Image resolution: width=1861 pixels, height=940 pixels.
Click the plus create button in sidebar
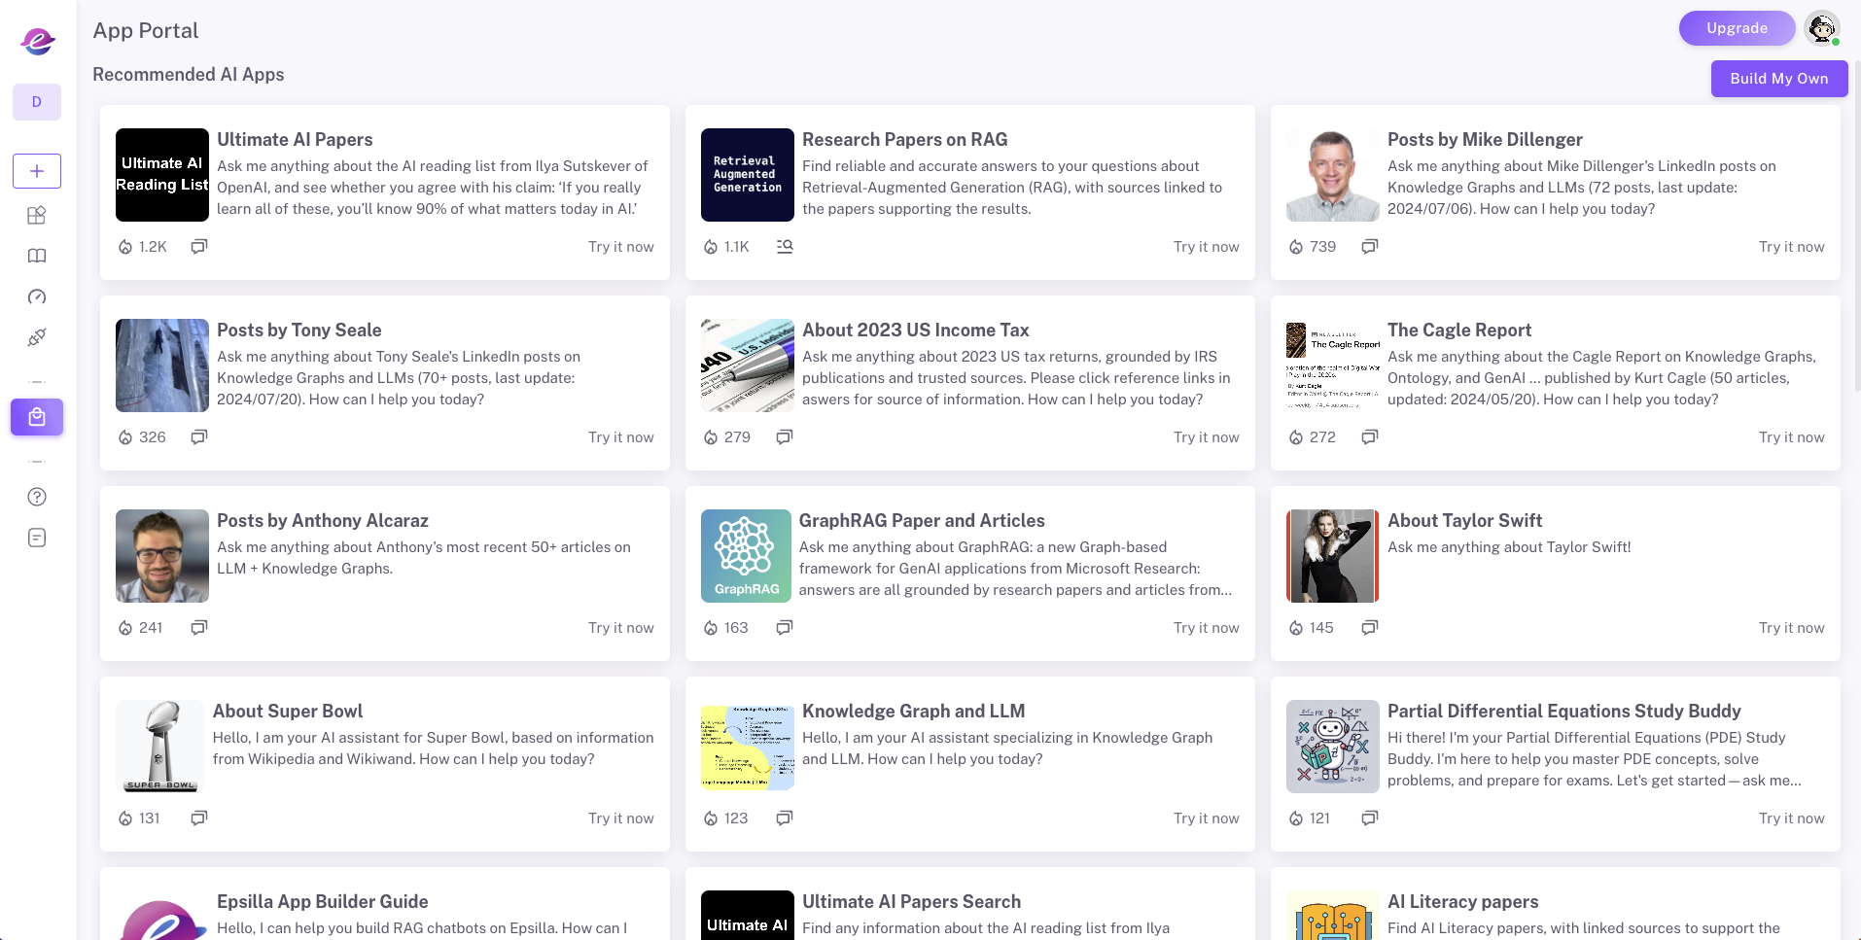37,171
